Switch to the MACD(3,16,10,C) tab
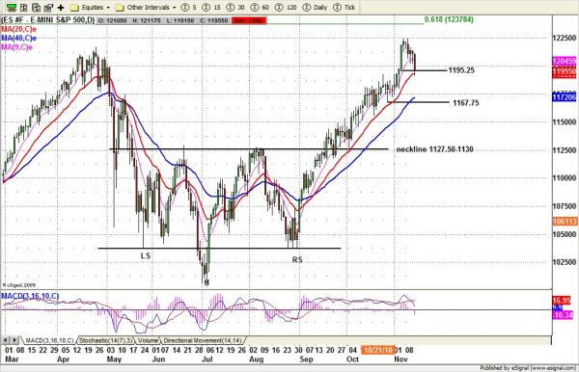The image size is (579, 372). pyautogui.click(x=49, y=340)
